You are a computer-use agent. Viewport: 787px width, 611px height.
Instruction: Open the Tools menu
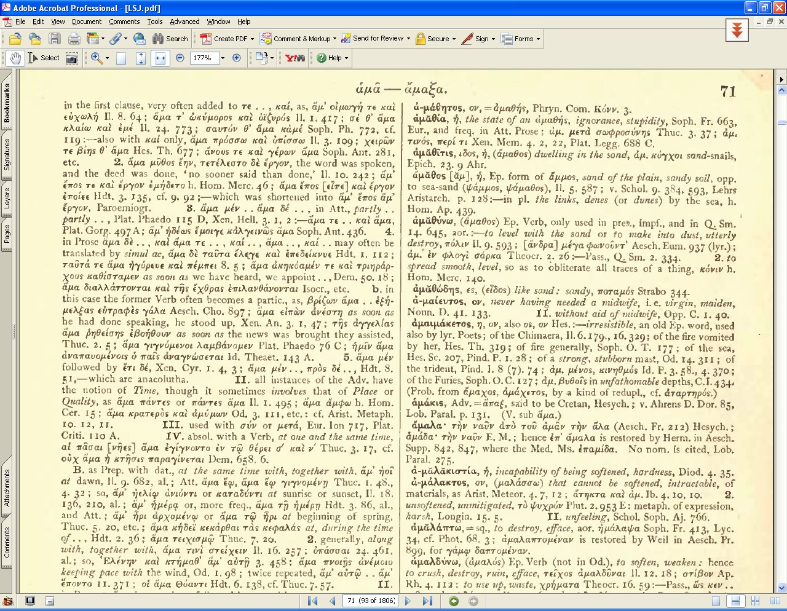(155, 22)
